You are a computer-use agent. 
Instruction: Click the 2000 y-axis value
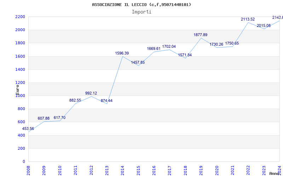(20, 30)
